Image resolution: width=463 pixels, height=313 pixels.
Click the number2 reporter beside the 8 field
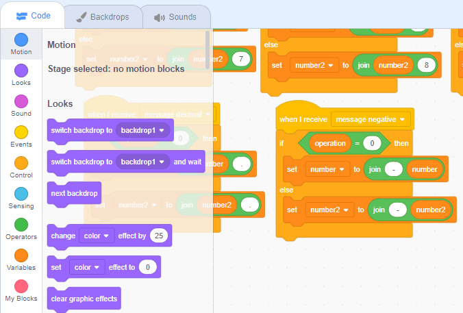point(393,65)
